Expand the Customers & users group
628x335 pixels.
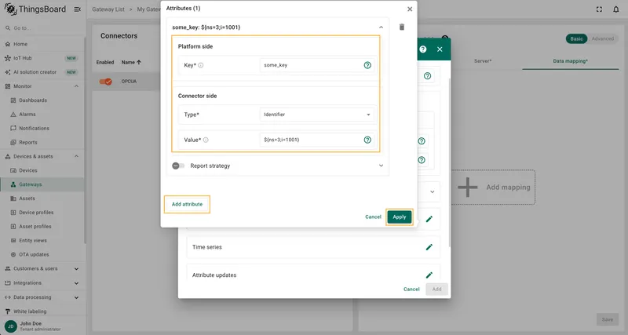pos(76,268)
